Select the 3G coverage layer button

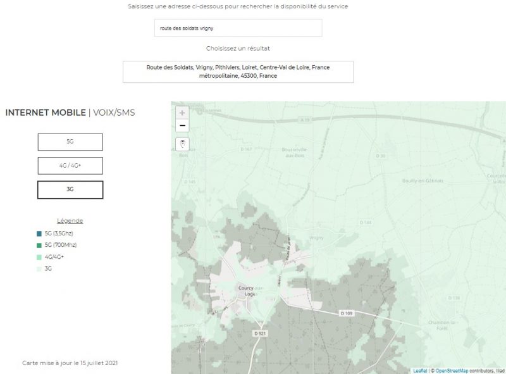[x=70, y=190]
